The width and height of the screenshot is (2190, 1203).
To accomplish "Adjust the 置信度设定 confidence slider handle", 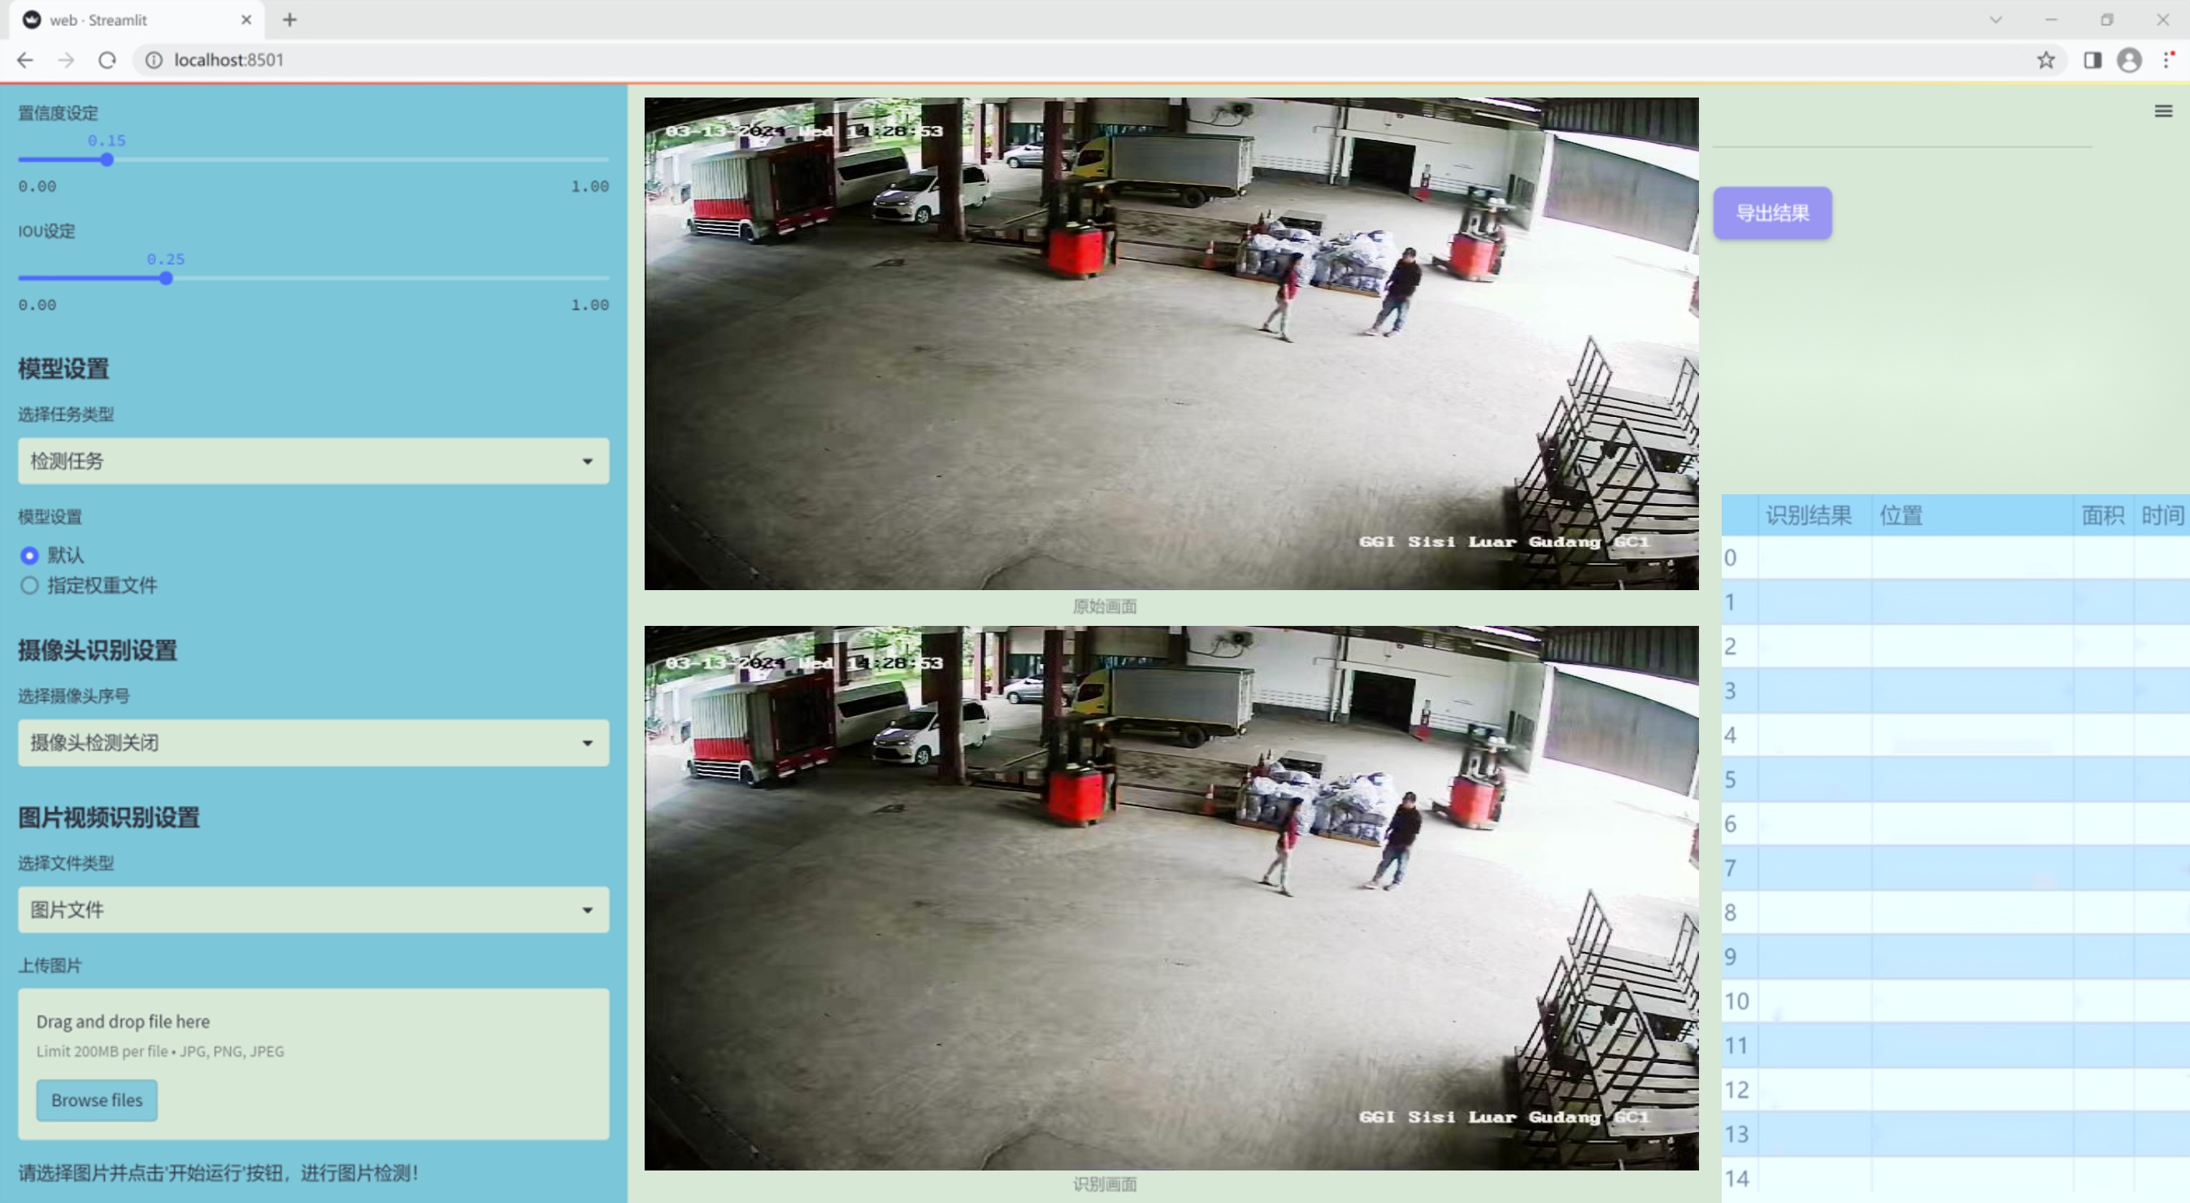I will point(107,160).
